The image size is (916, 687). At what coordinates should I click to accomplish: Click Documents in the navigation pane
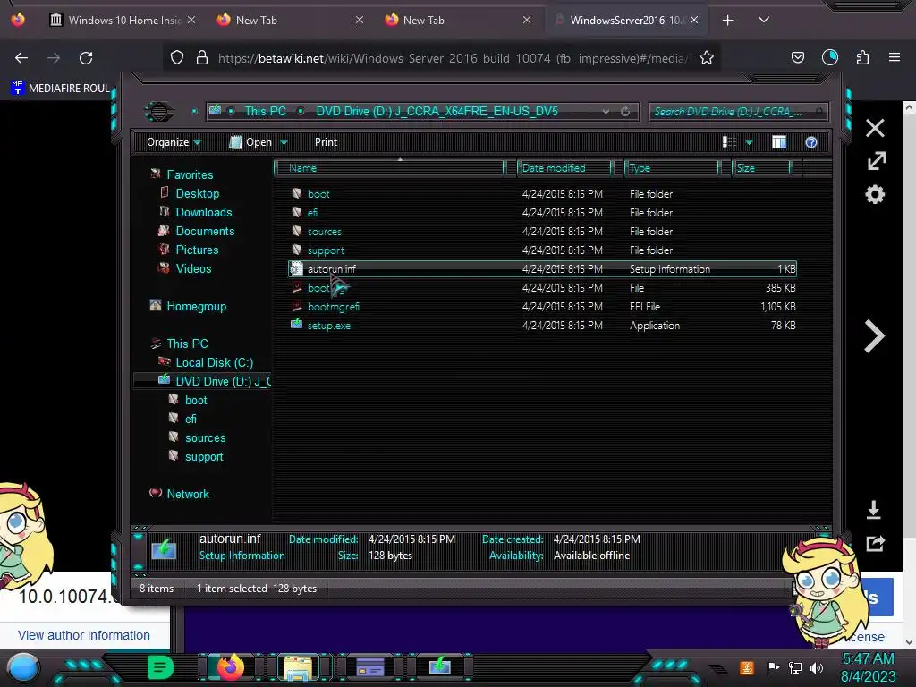tap(205, 231)
